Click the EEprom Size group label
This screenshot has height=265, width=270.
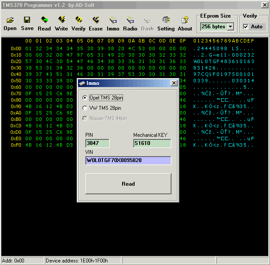point(215,16)
